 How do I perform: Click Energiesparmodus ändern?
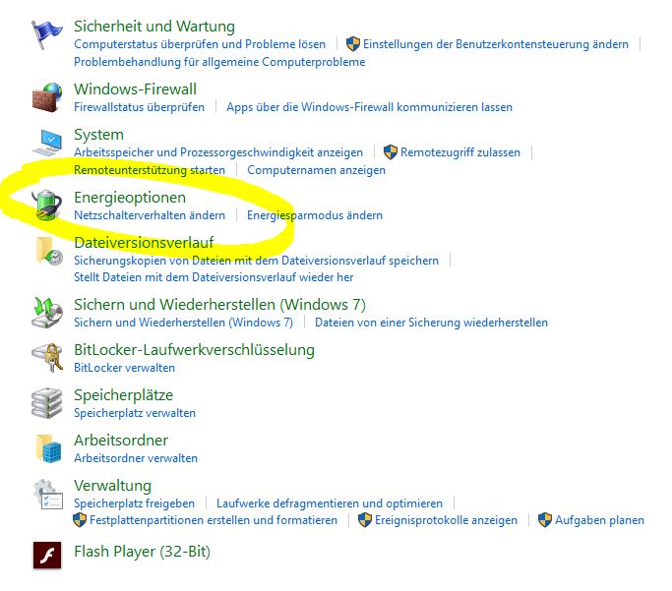tap(315, 215)
